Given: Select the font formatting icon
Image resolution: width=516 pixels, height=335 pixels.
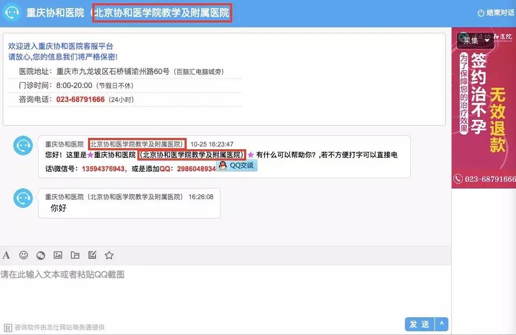Looking at the screenshot, I should coord(6,255).
